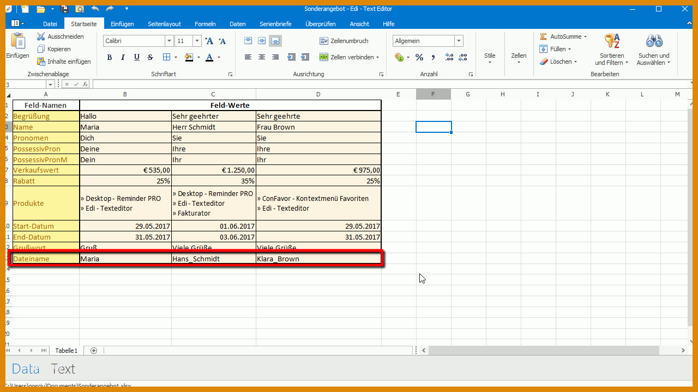Click the Zellen verbinden merge icon
698x392 pixels.
click(324, 57)
